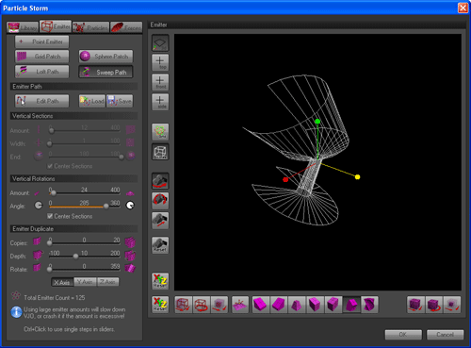Click the red axis handle in viewport
Image resolution: width=471 pixels, height=348 pixels.
click(285, 179)
